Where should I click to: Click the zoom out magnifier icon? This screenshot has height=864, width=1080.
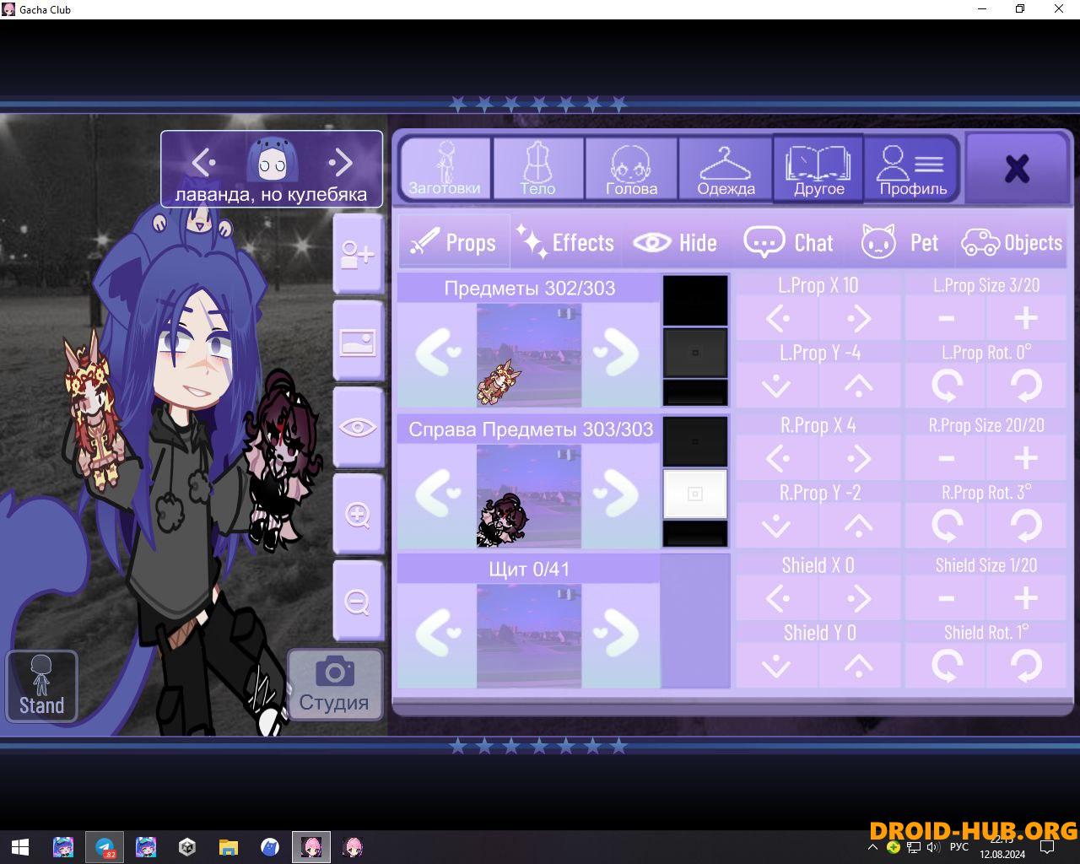click(358, 602)
